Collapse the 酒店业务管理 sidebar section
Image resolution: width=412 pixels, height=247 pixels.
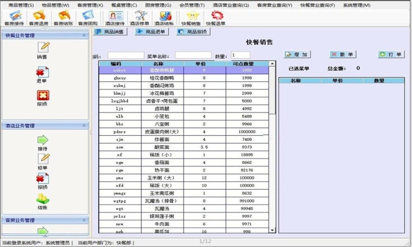pos(84,125)
